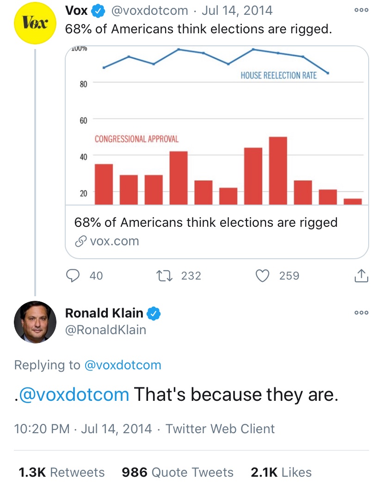Click the chain link icon beside vox.com
This screenshot has height=492, width=383.
coord(80,241)
